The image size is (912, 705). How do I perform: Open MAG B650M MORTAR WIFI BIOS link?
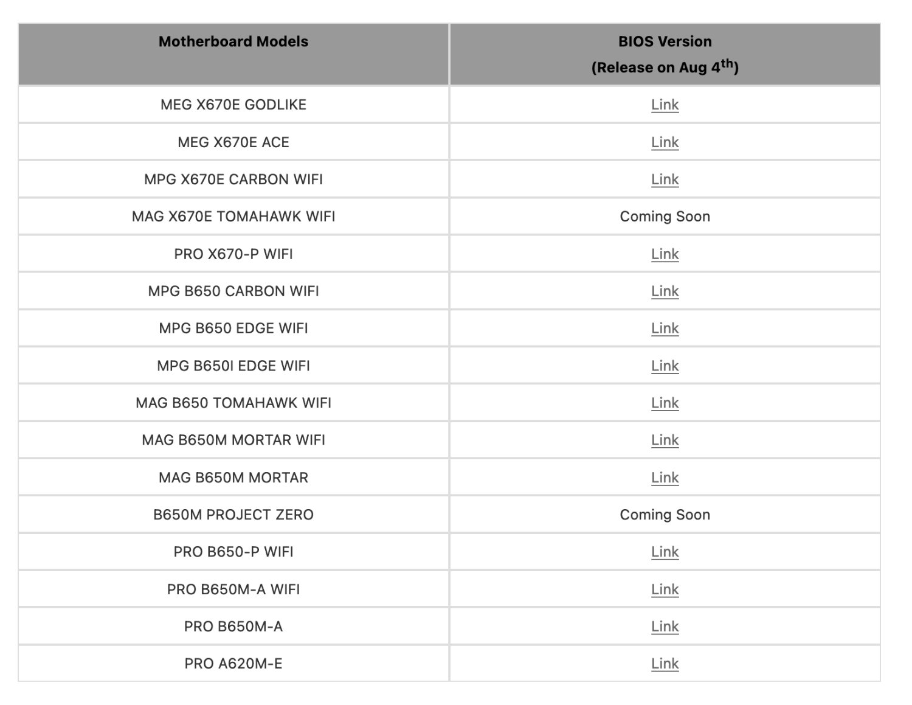(665, 440)
